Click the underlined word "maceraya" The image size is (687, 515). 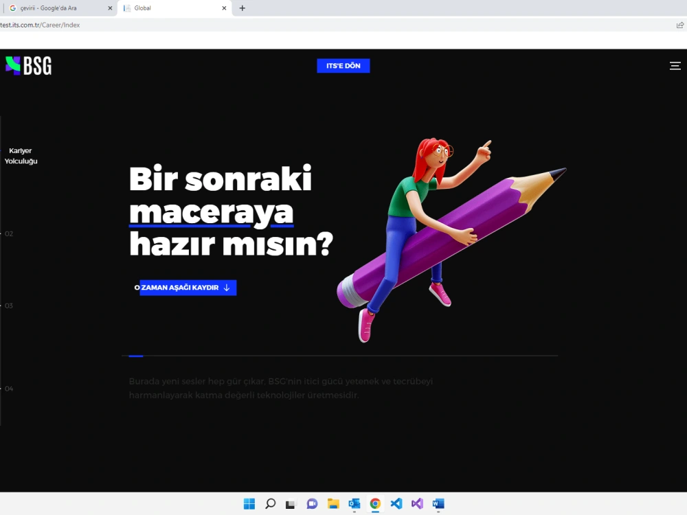[211, 214]
